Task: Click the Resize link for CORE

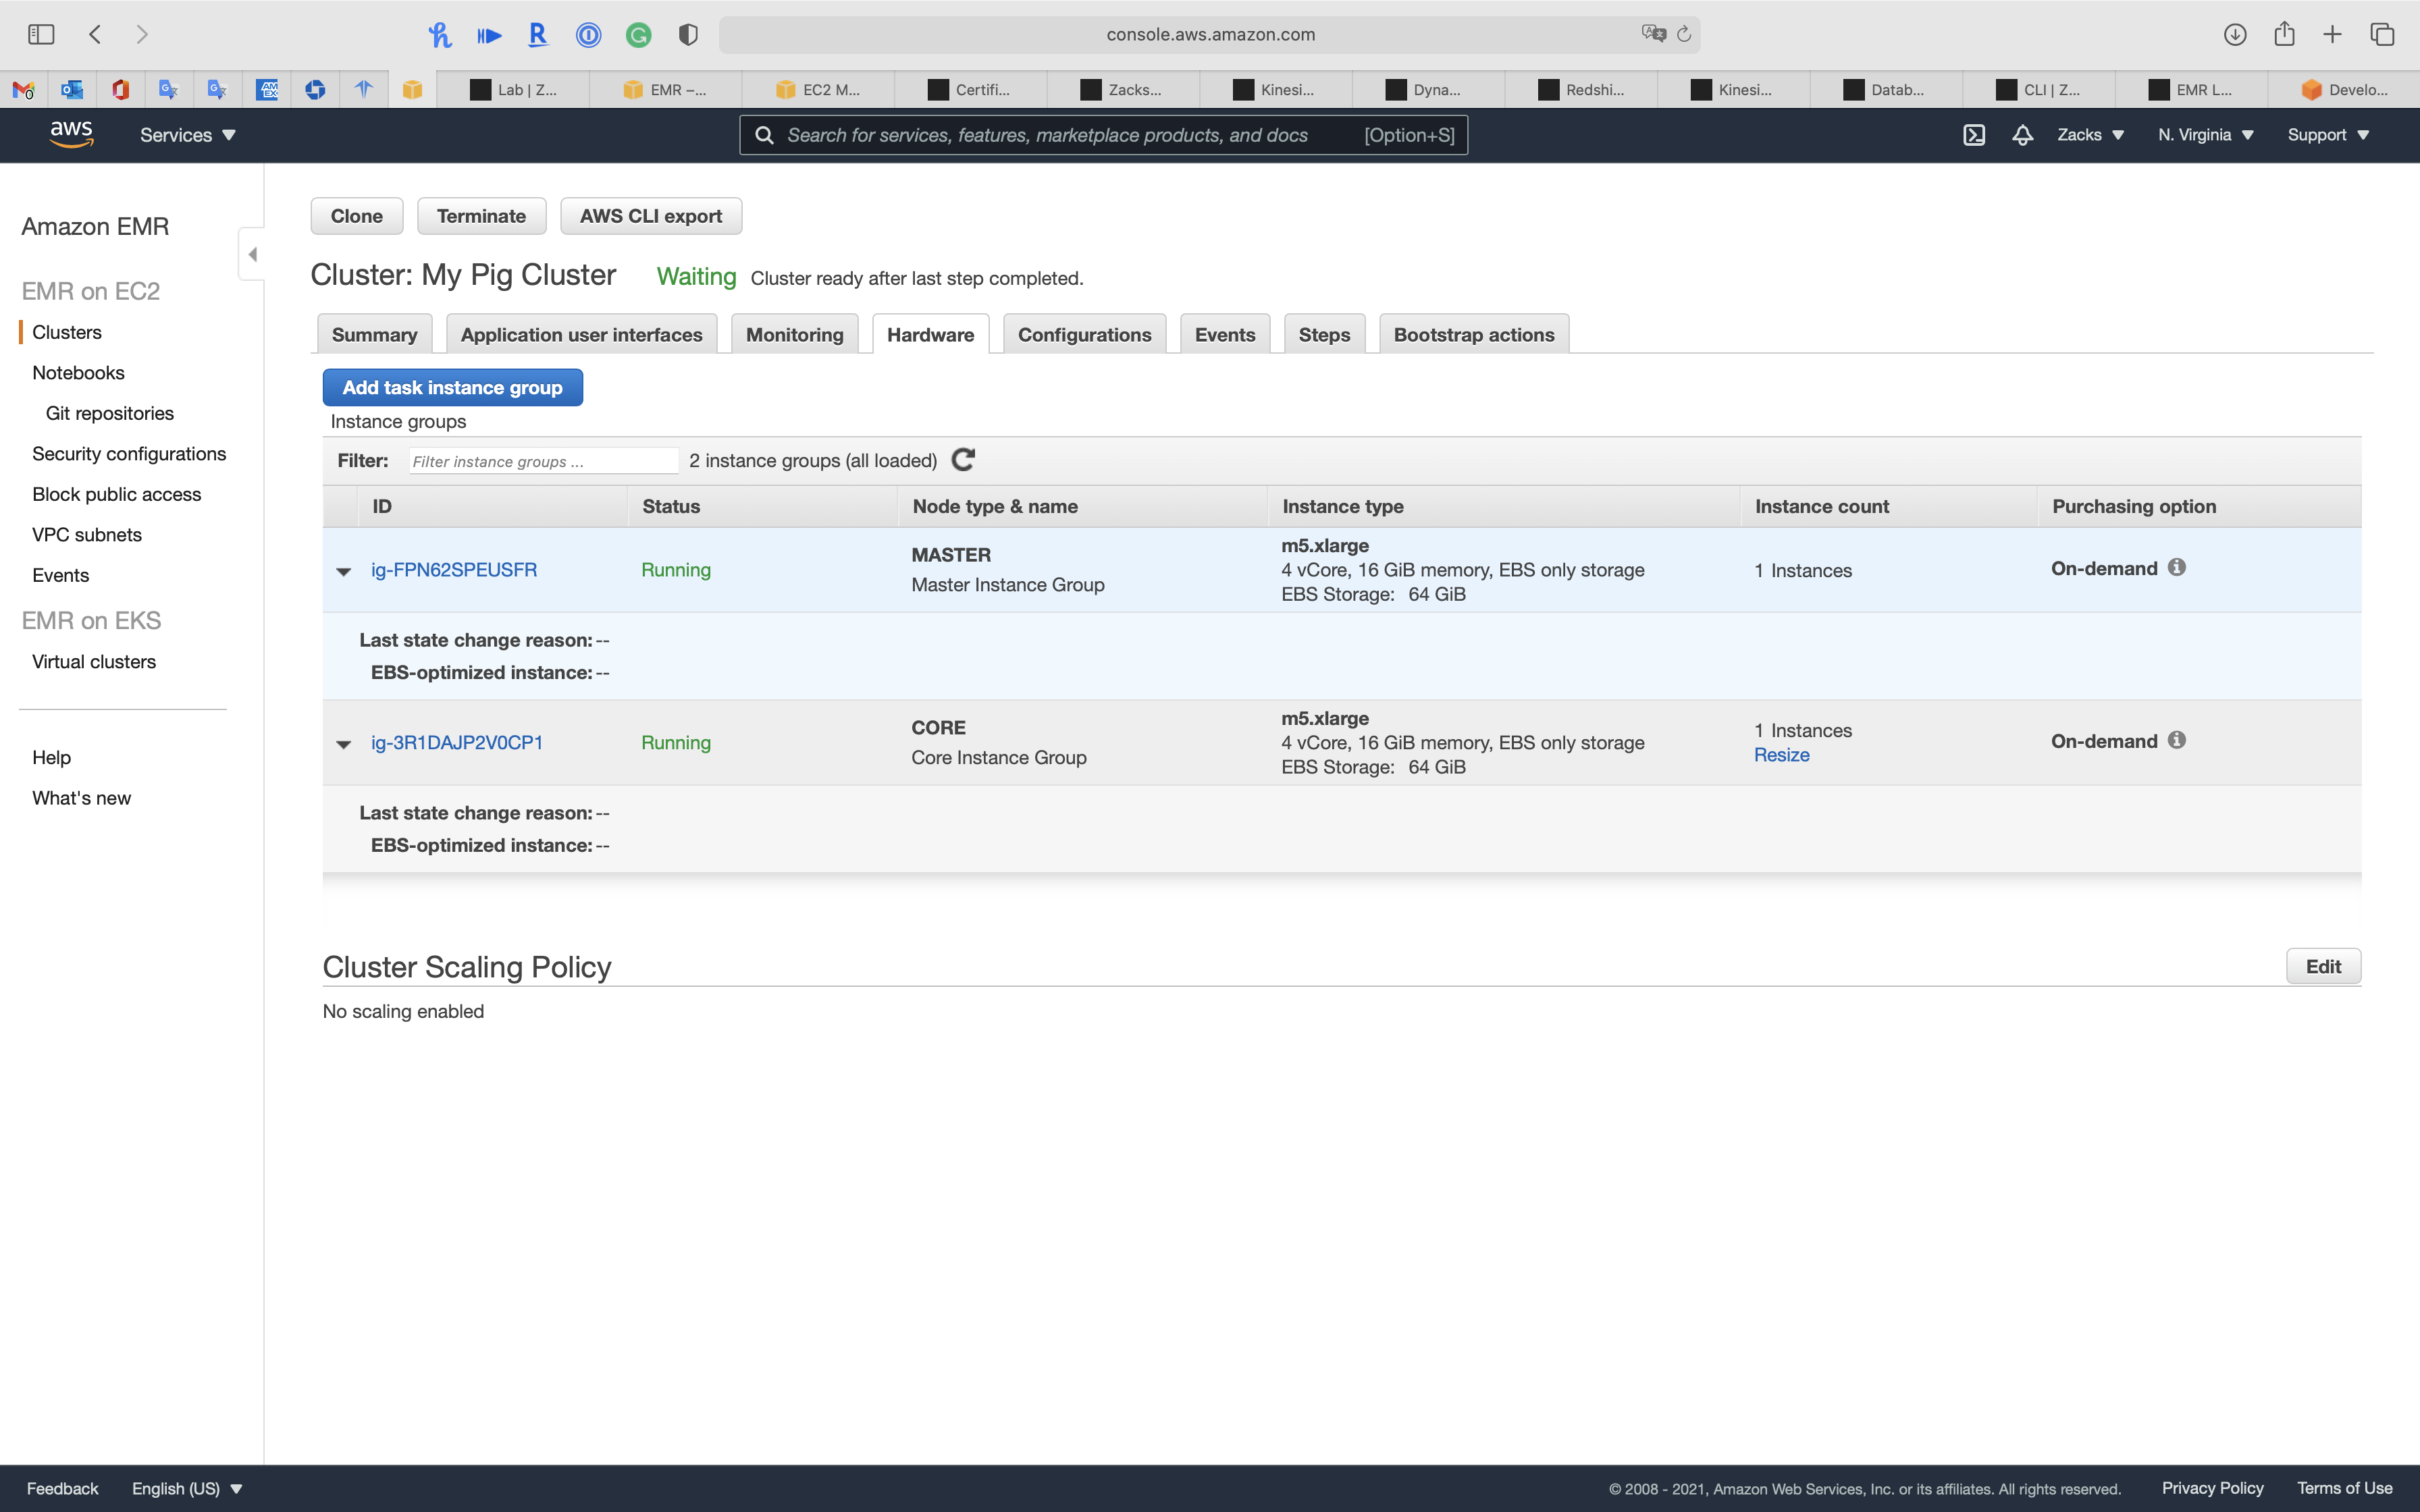Action: coord(1781,755)
